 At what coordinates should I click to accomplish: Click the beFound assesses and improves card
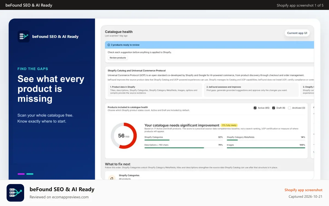click(x=251, y=90)
